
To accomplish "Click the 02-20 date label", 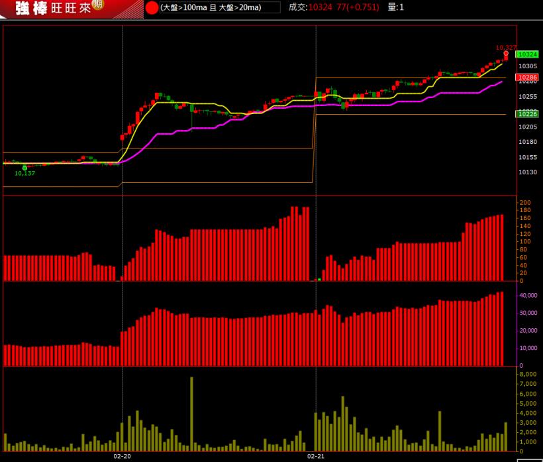I will pos(123,456).
